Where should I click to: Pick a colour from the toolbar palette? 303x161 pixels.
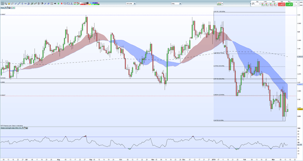(x=90, y=4)
